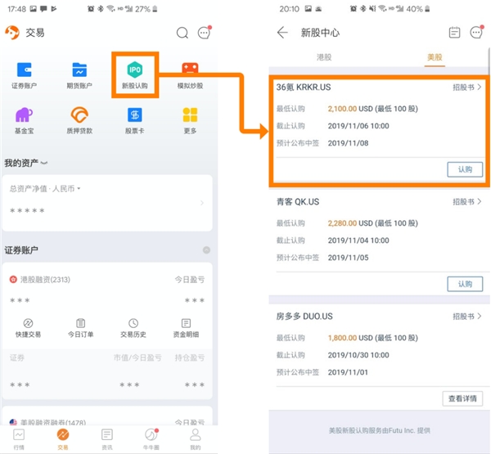This screenshot has width=491, height=454.
Task: Open messages bubble icon in 交易 header
Action: (x=204, y=33)
